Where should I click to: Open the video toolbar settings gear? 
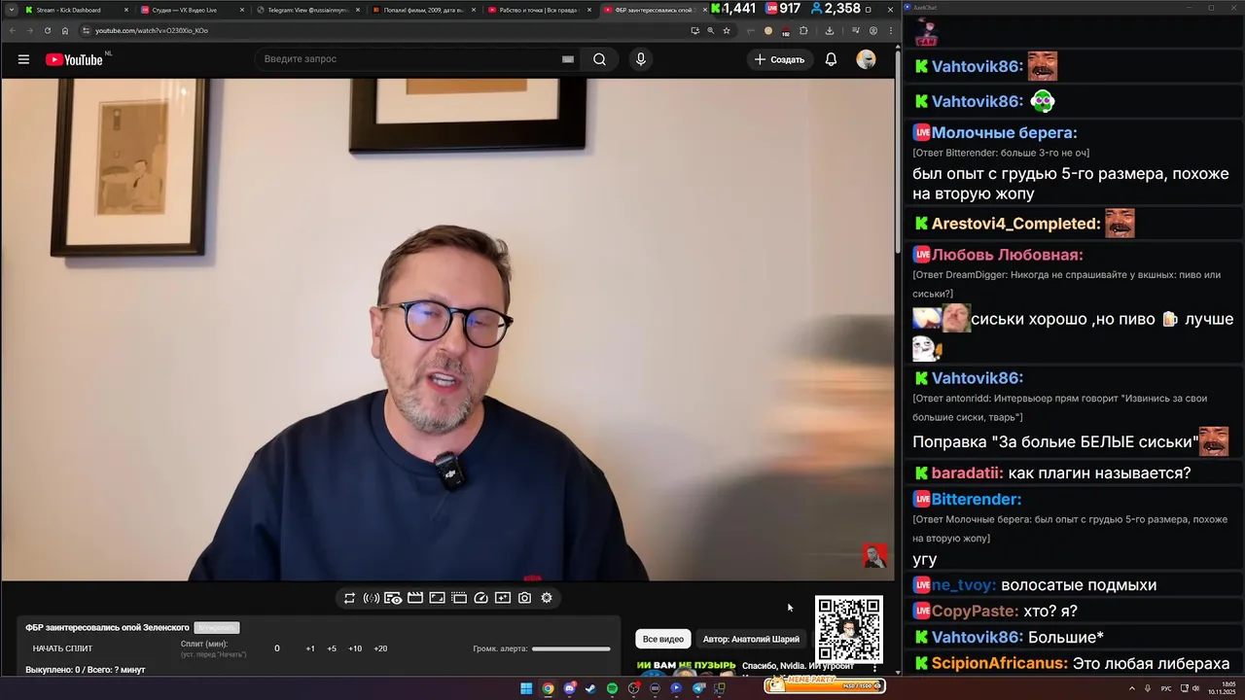coord(547,598)
